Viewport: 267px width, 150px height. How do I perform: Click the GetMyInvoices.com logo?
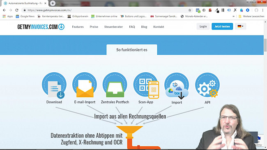[41, 27]
